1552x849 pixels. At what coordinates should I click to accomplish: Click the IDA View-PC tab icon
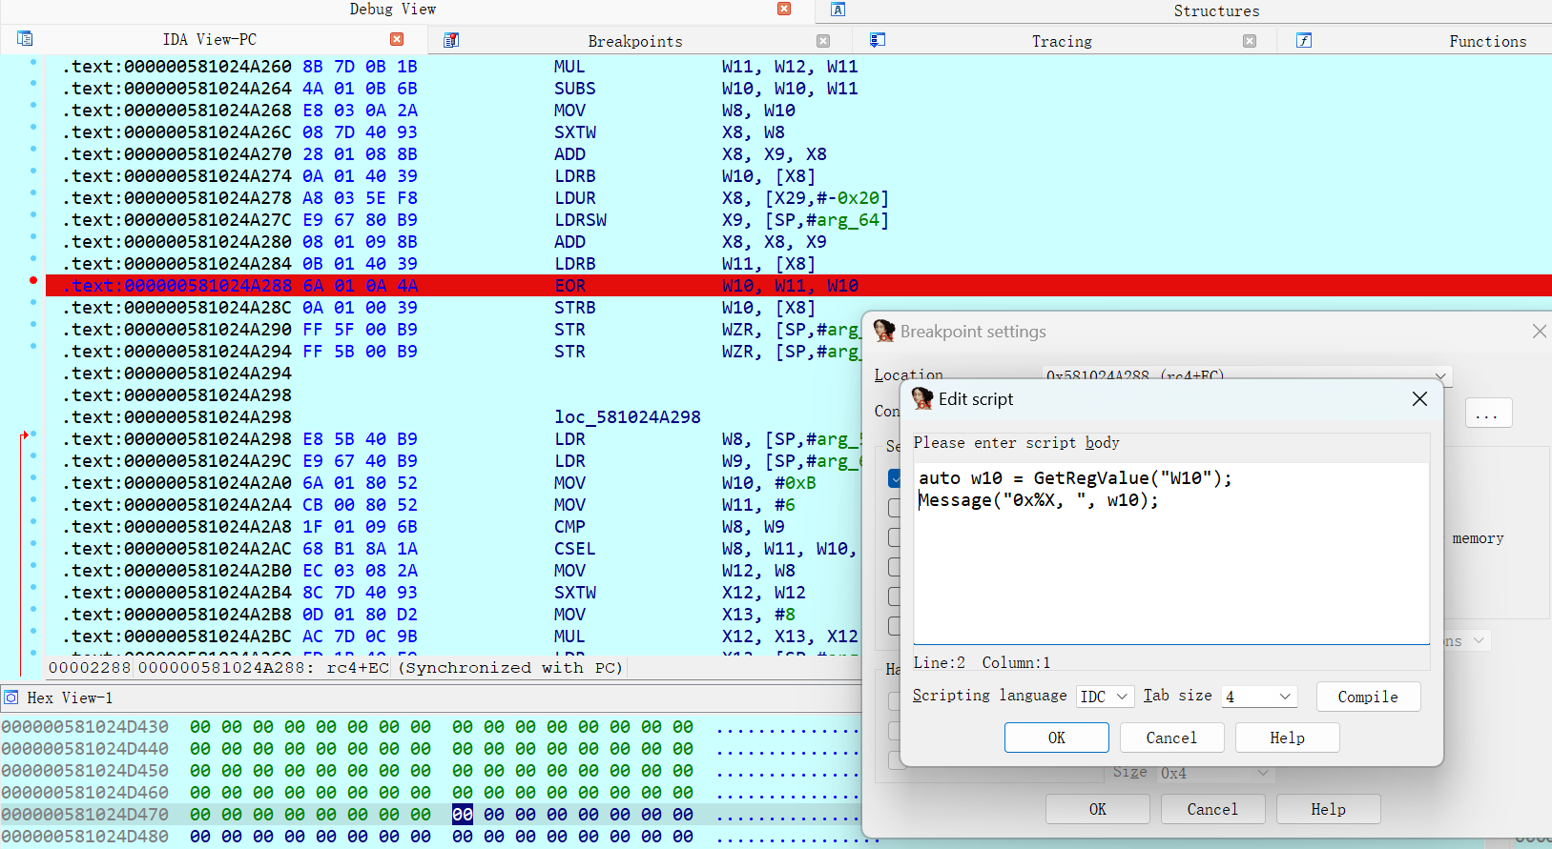(x=25, y=39)
